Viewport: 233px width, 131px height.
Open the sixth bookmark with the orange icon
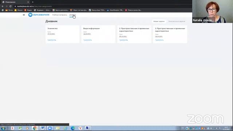(79, 10)
